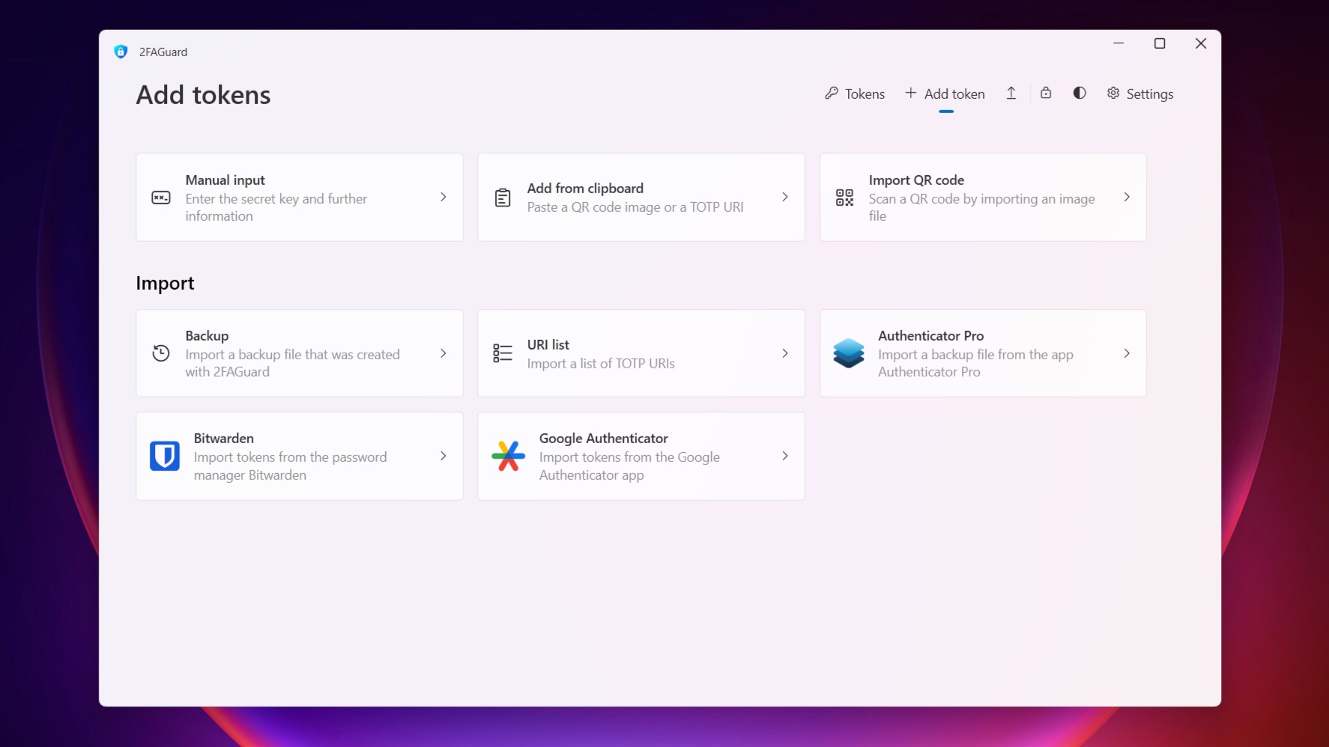This screenshot has height=747, width=1329.
Task: Toggle dark mode with the contrast icon
Action: pyautogui.click(x=1080, y=93)
